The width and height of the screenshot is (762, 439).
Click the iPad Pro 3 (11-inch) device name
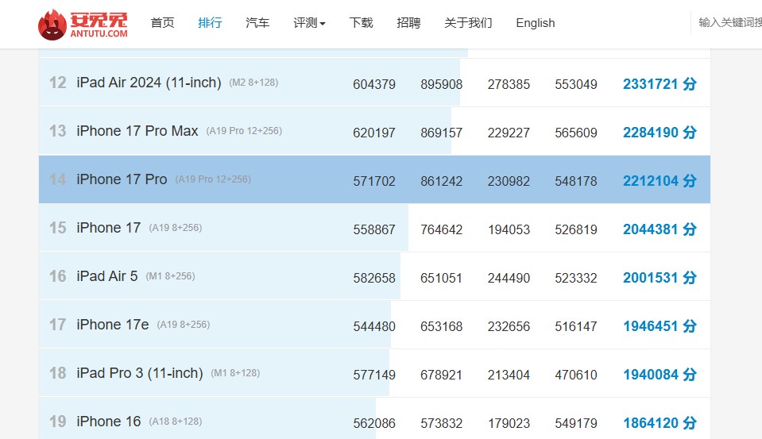click(x=140, y=373)
